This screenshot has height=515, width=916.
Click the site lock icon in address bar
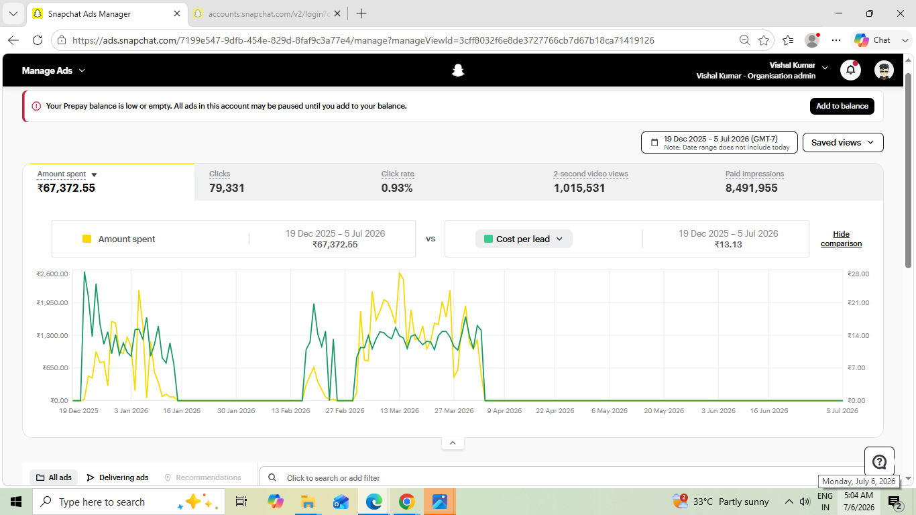[x=62, y=40]
